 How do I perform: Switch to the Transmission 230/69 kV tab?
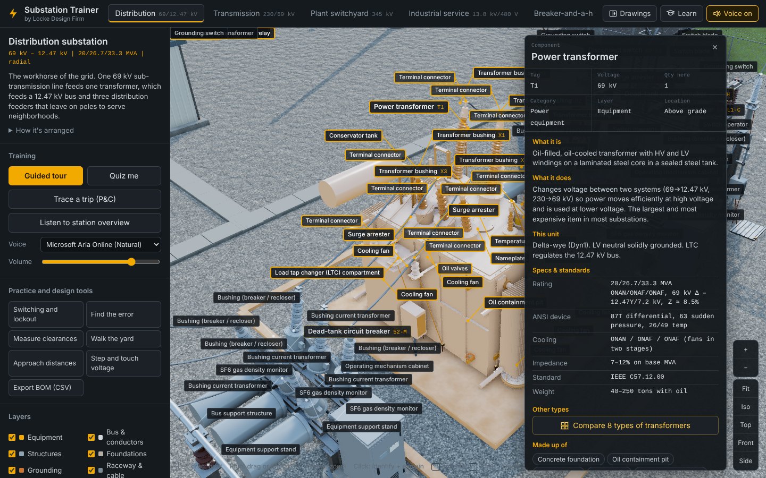(x=254, y=13)
